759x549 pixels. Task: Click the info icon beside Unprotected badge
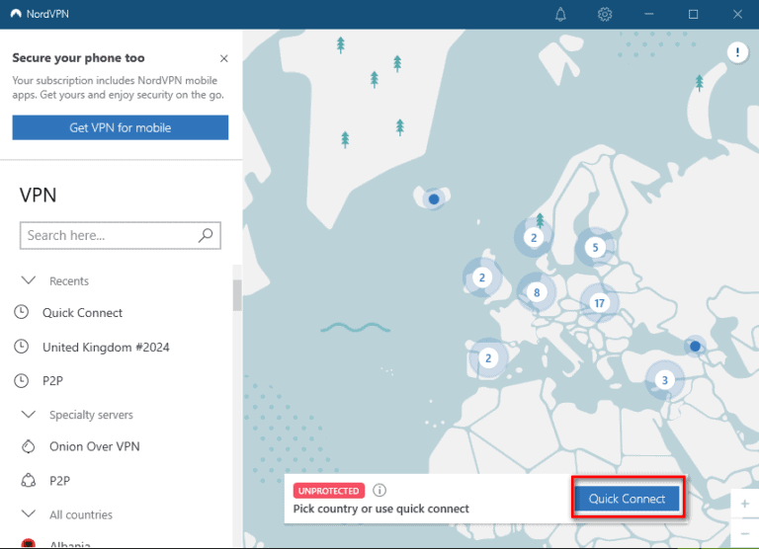click(379, 490)
